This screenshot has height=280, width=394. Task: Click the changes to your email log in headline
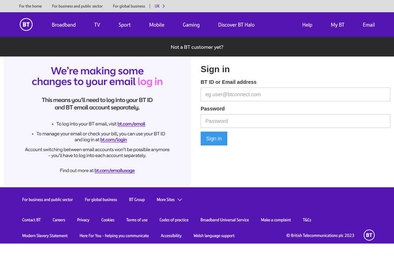[x=97, y=82]
